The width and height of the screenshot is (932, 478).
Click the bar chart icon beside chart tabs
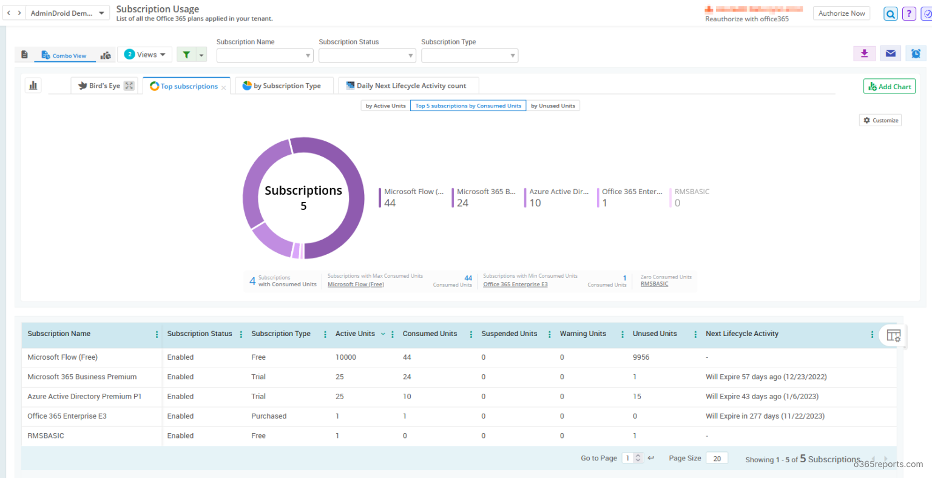[33, 86]
